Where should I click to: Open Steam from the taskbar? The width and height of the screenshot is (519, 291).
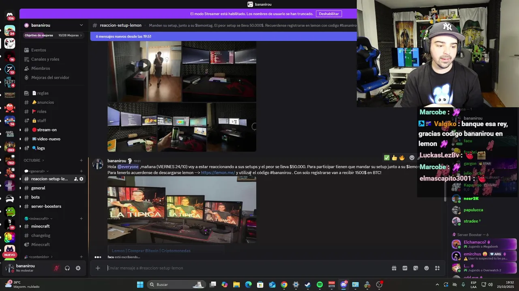coord(308,285)
